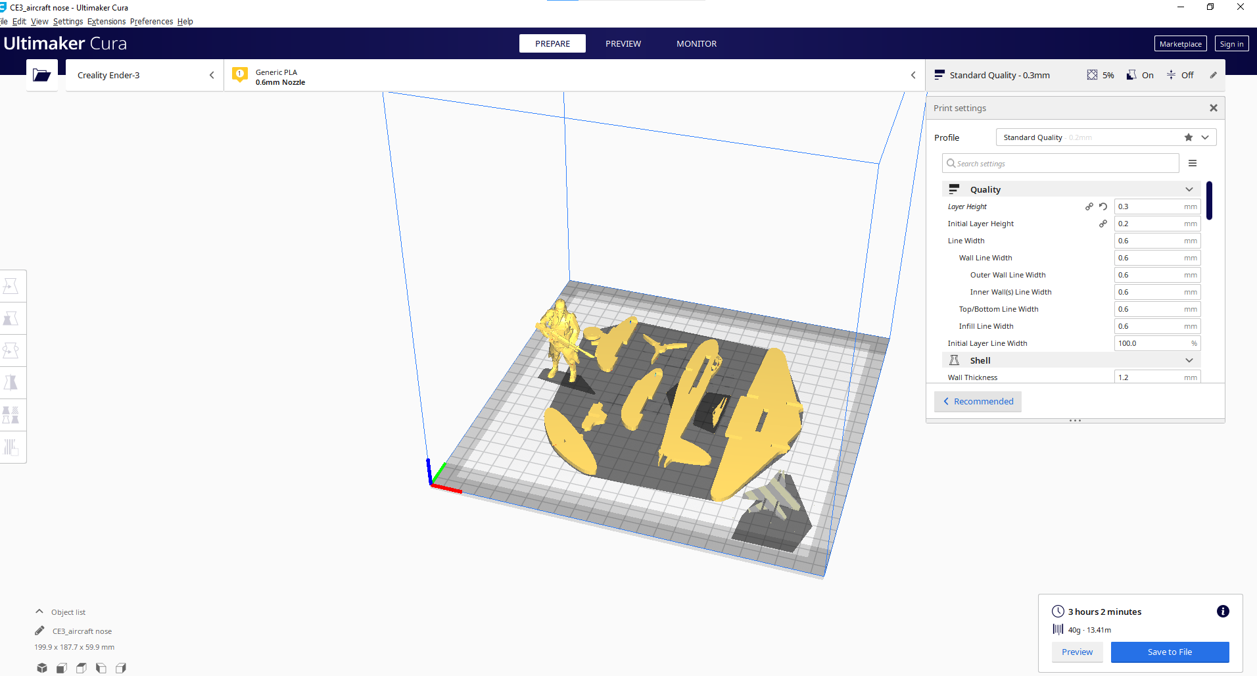1257x676 pixels.
Task: Select the Mirror tool in left toolbar
Action: (x=11, y=383)
